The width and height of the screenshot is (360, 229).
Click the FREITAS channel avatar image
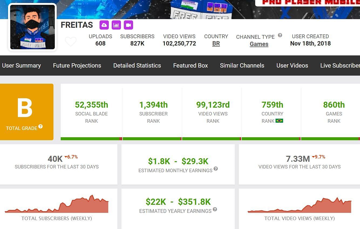tap(33, 27)
